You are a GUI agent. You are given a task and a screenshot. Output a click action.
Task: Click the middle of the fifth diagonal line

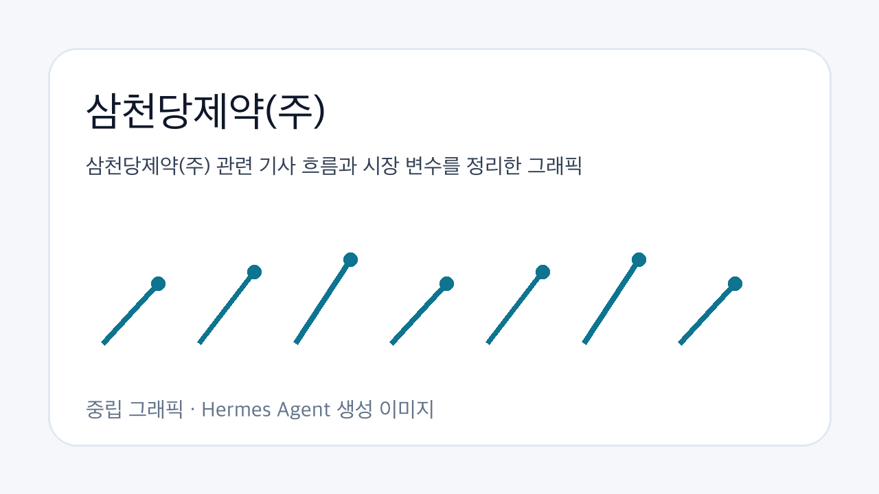coord(515,307)
